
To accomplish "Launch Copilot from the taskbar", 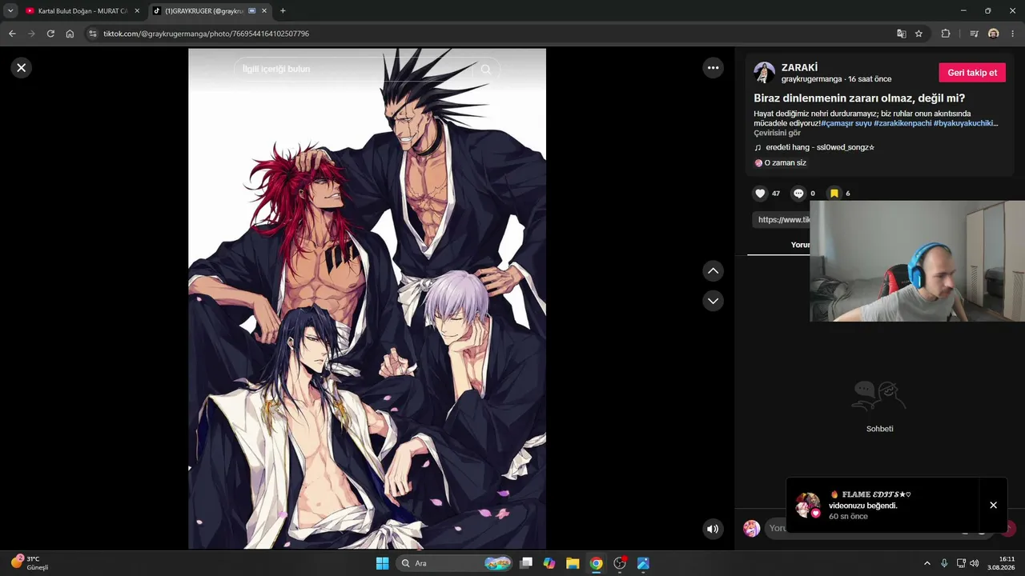I will click(549, 563).
